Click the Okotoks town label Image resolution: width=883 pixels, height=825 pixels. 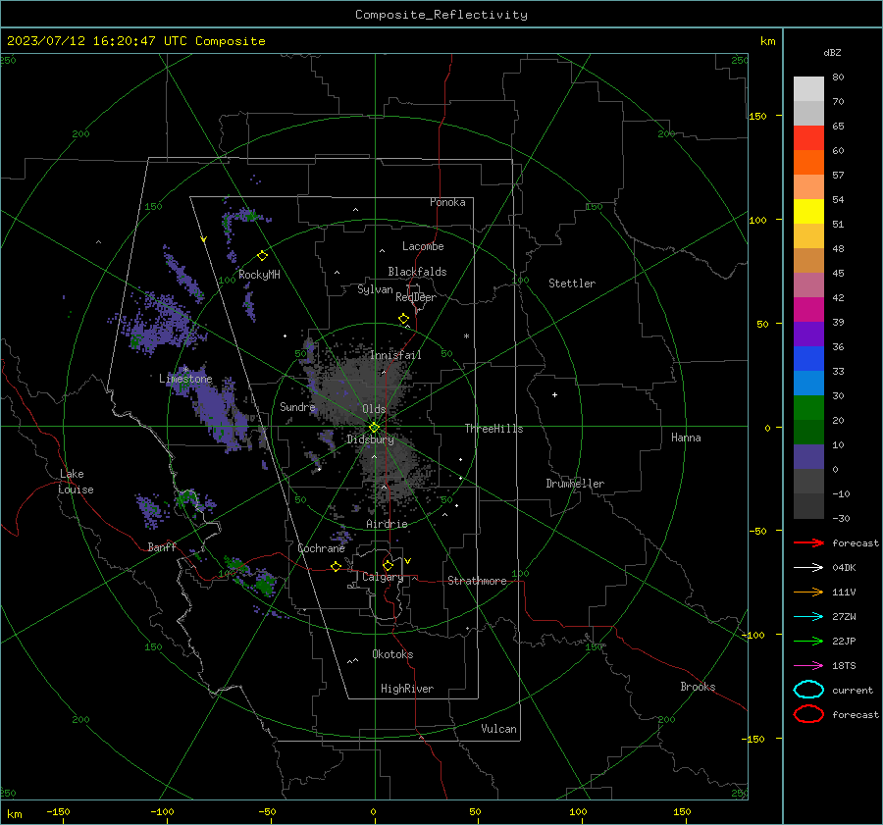point(392,654)
